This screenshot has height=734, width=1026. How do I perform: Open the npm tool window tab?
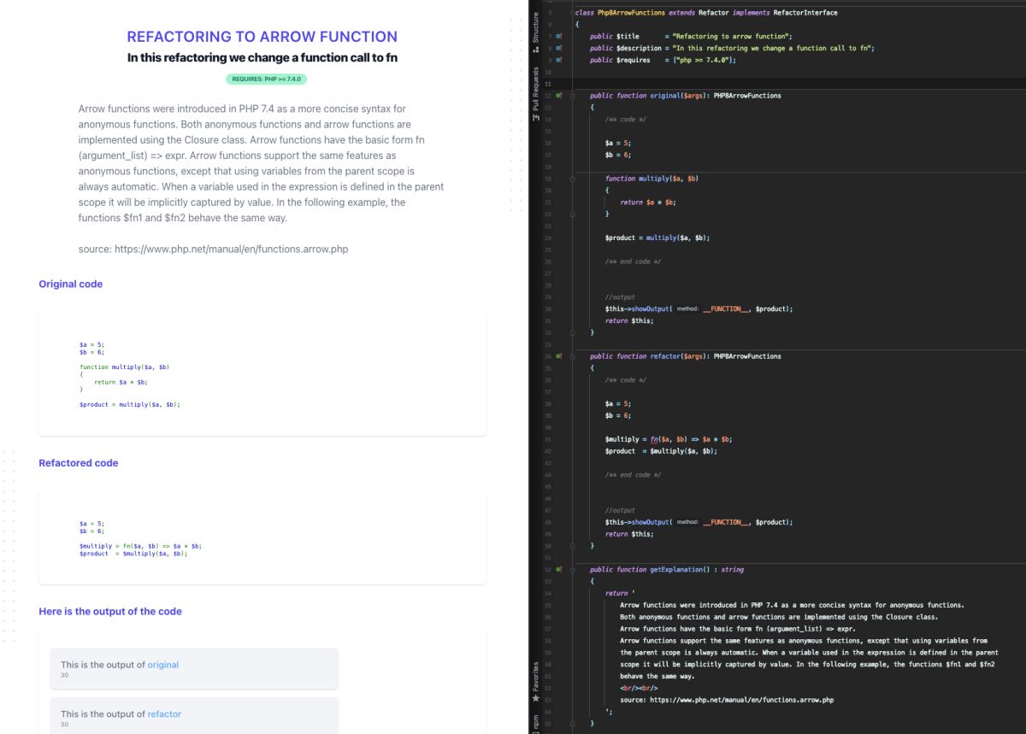pyautogui.click(x=536, y=723)
